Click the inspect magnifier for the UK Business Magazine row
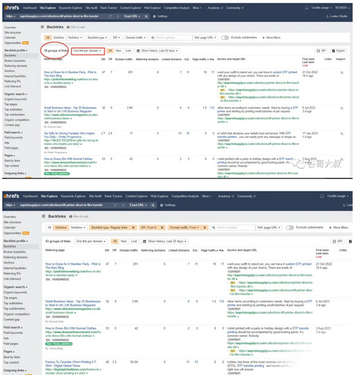This screenshot has width=363, height=375. 341,108
